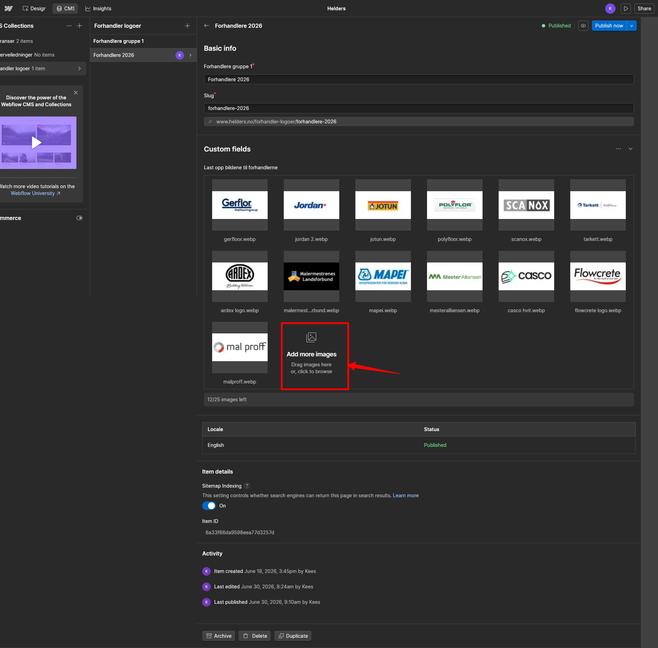
Task: Select the mesteralliansen.webp thumbnail
Action: pos(455,276)
